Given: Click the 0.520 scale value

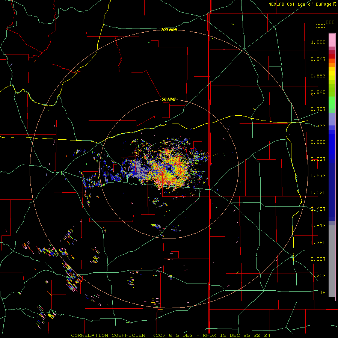Looking at the screenshot, I should pos(318,193).
